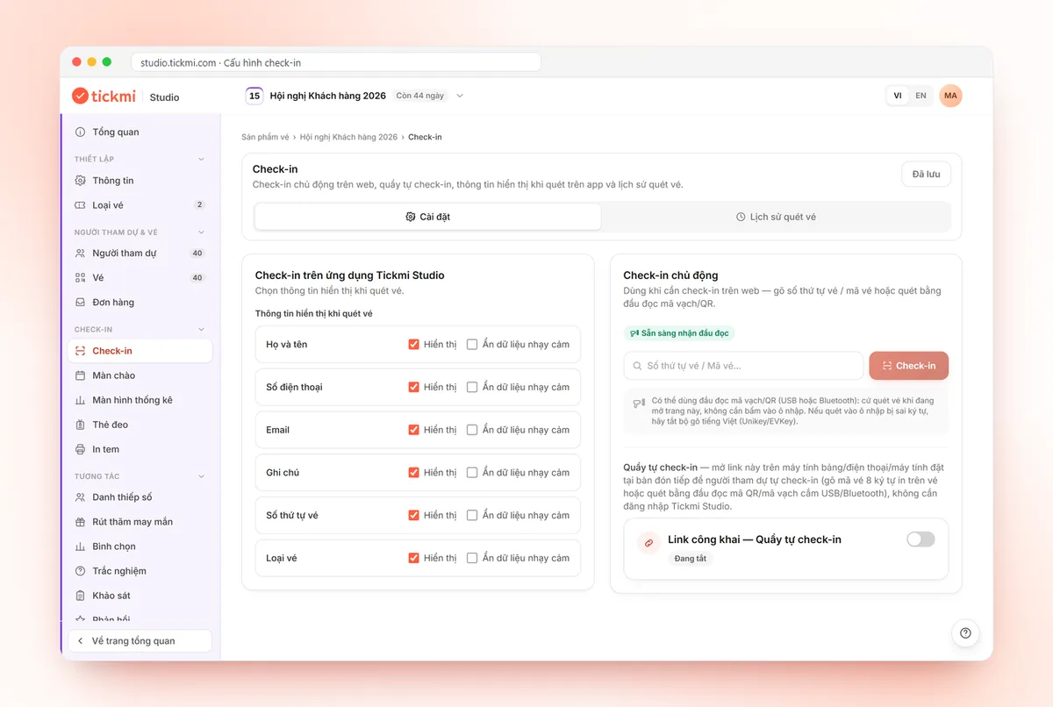The width and height of the screenshot is (1053, 707).
Task: Focus the Số thứ tự vé search field
Action: click(x=743, y=366)
